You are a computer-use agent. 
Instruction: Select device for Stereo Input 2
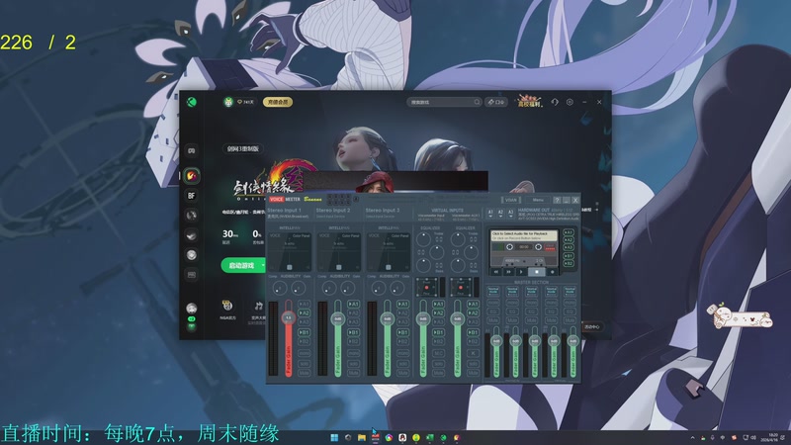point(332,217)
